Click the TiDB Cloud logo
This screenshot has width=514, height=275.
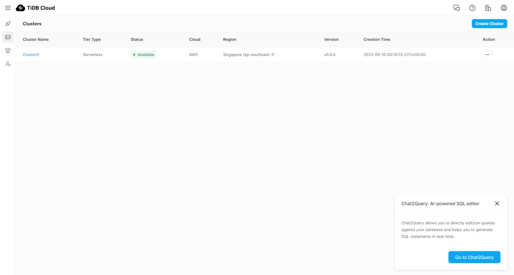[x=35, y=8]
